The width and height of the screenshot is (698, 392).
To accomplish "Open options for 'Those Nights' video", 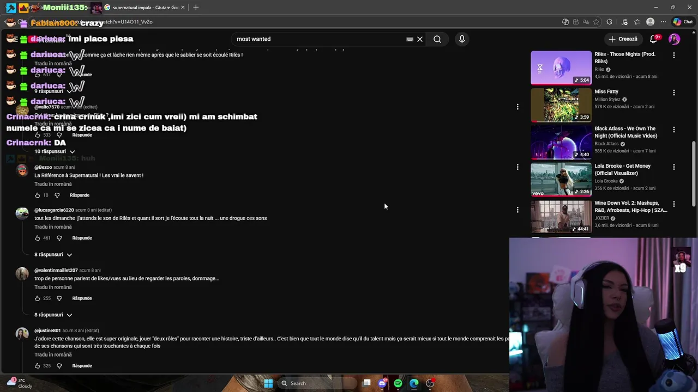I will coord(673,56).
